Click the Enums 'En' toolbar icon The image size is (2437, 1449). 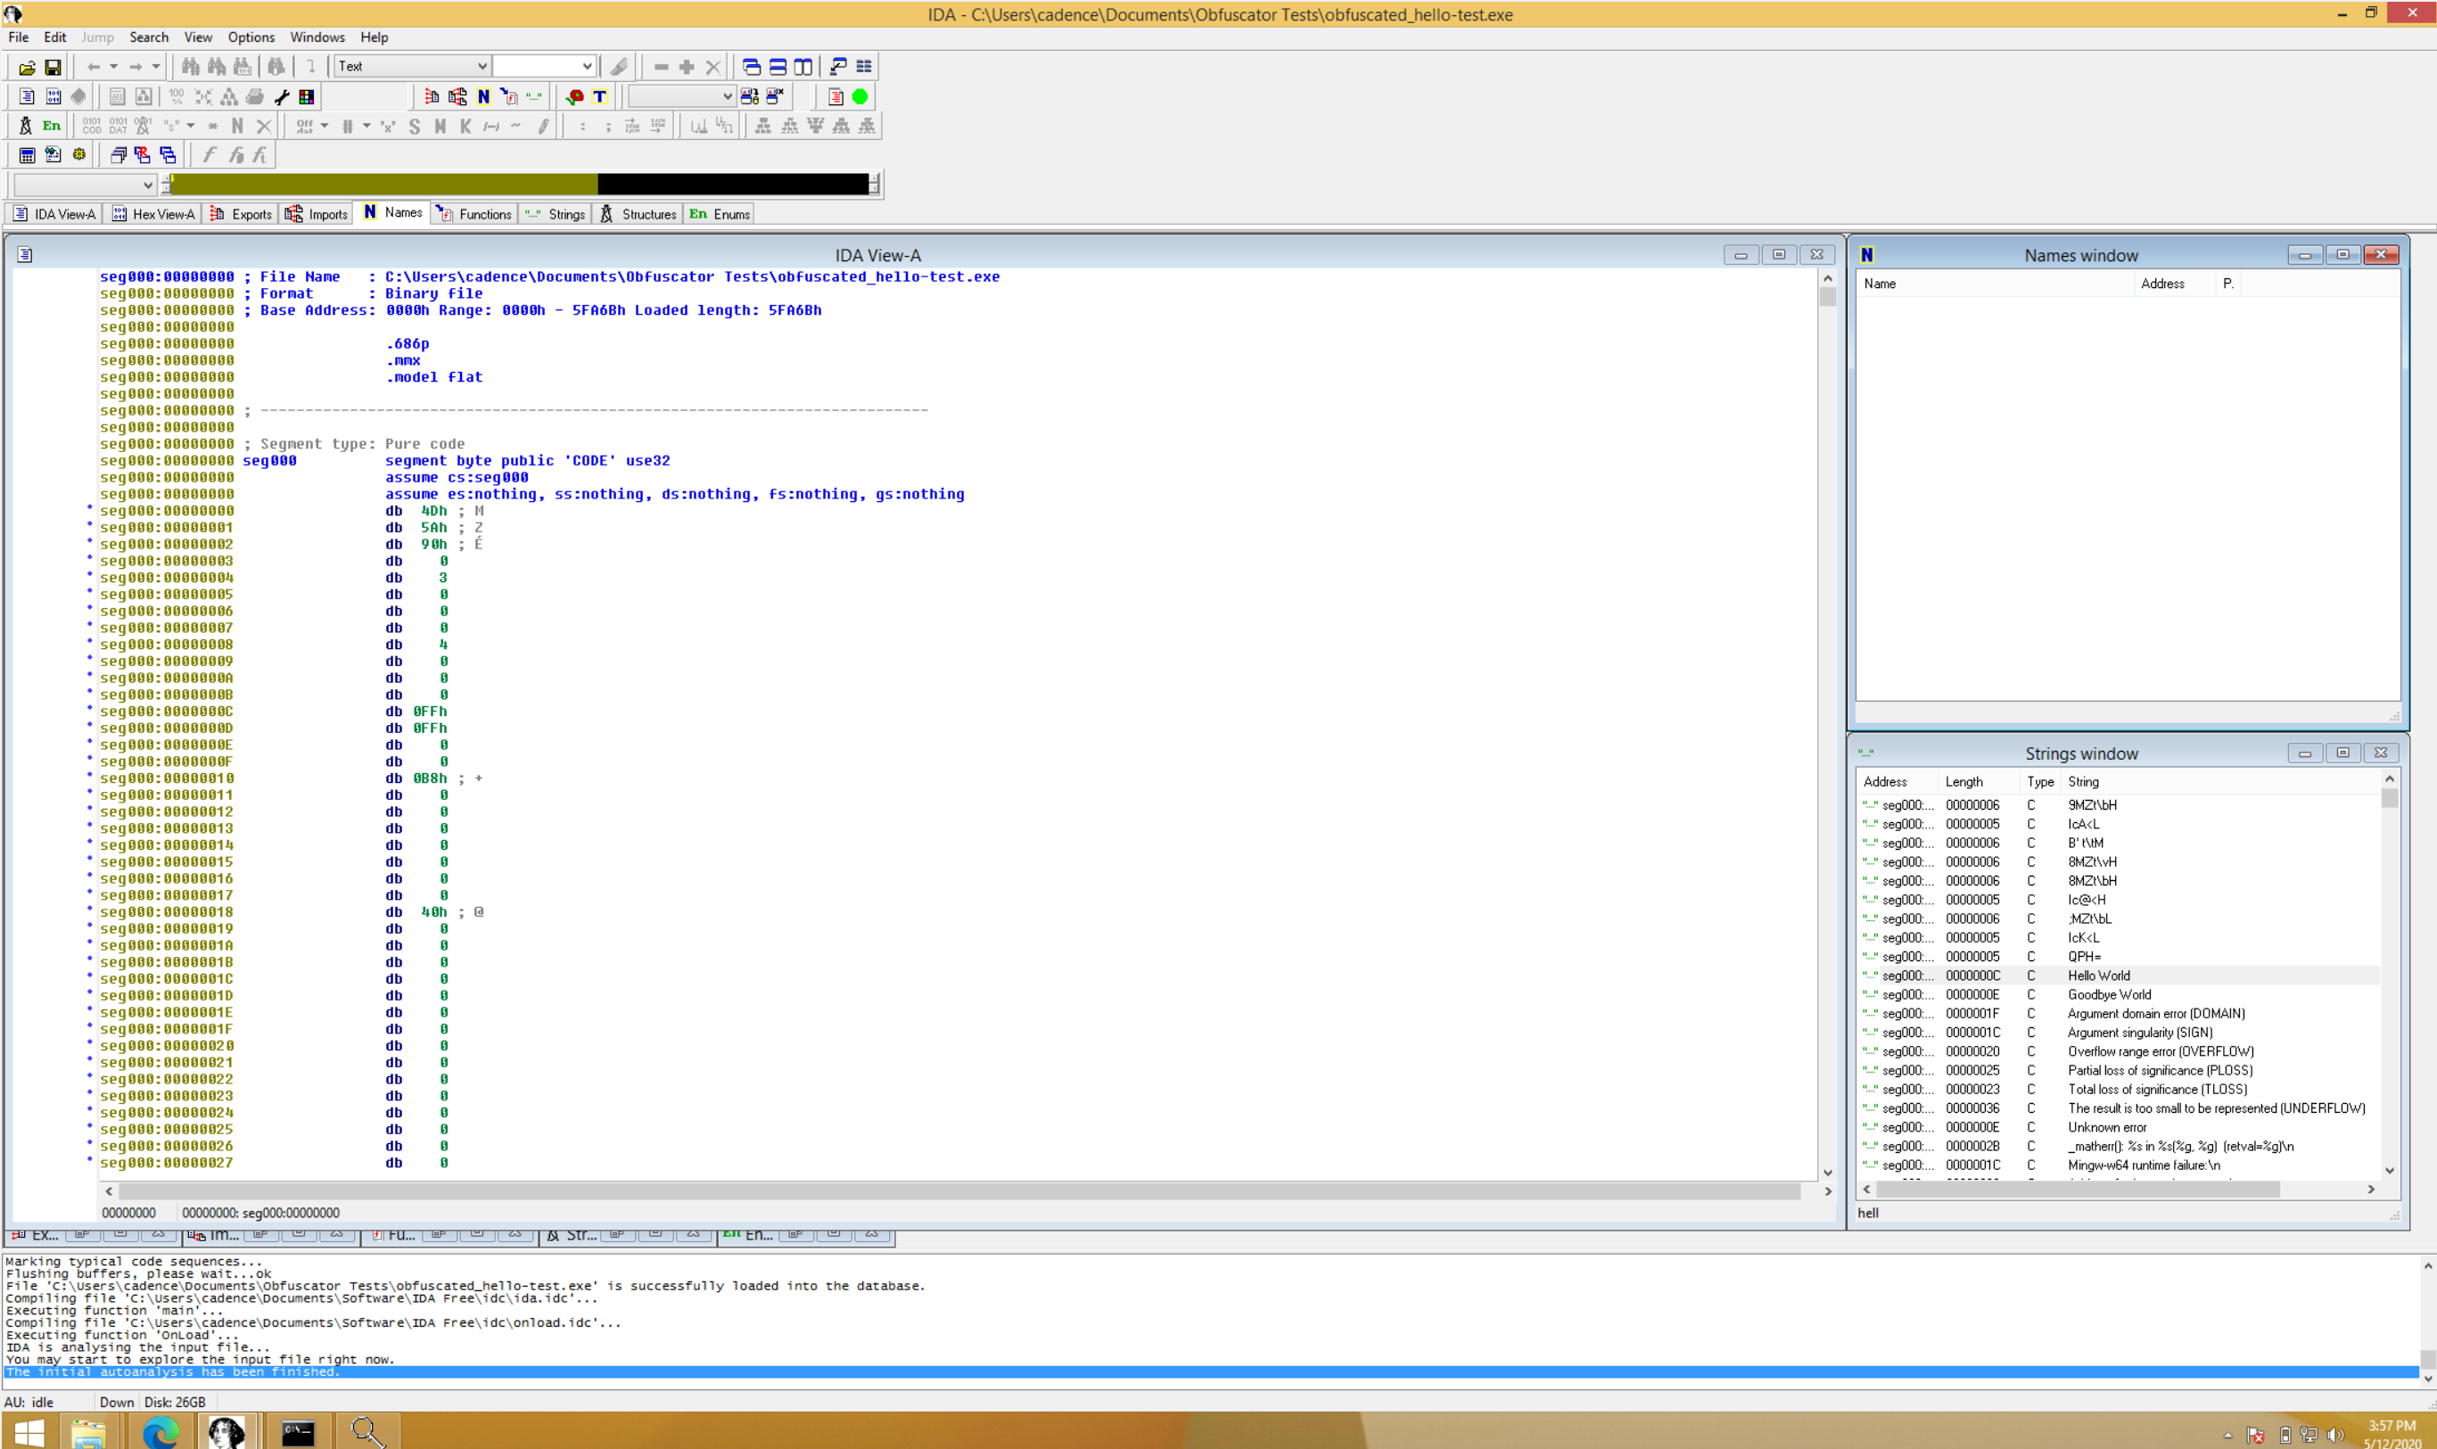(x=51, y=126)
